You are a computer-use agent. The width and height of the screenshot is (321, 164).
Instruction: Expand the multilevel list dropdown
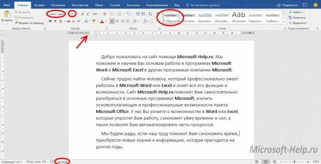131,14
